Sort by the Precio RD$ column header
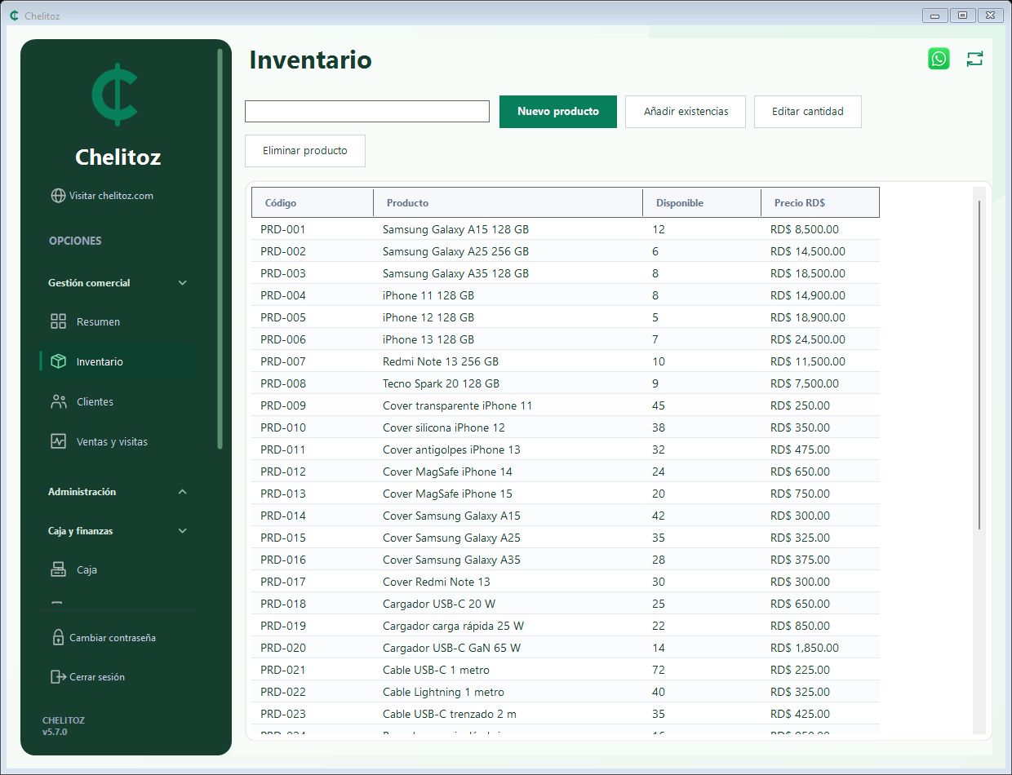 [820, 202]
